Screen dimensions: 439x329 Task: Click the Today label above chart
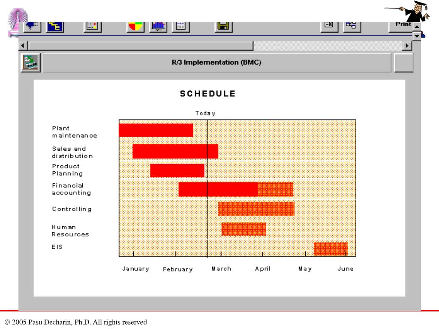[205, 113]
